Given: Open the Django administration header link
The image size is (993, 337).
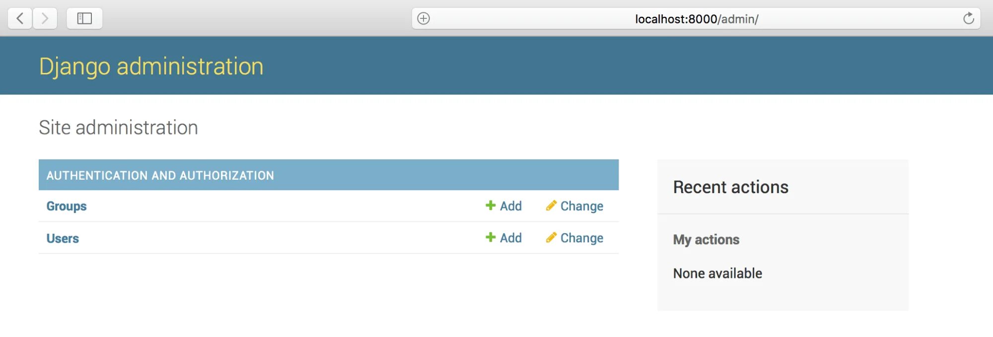Looking at the screenshot, I should coord(151,67).
